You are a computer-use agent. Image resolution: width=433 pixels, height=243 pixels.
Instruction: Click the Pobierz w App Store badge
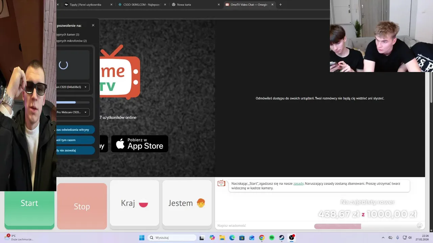[x=140, y=144]
